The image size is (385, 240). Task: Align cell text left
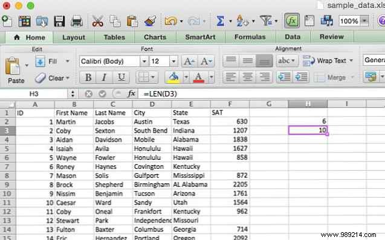click(231, 77)
